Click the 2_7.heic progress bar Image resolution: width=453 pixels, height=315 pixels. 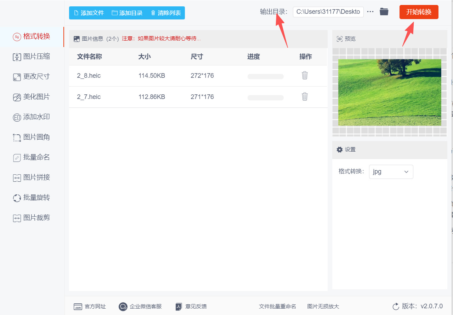click(266, 98)
